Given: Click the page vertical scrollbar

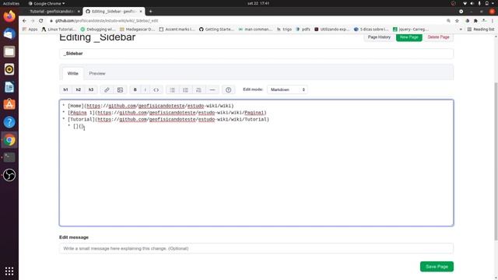Looking at the screenshot, I should point(496,161).
